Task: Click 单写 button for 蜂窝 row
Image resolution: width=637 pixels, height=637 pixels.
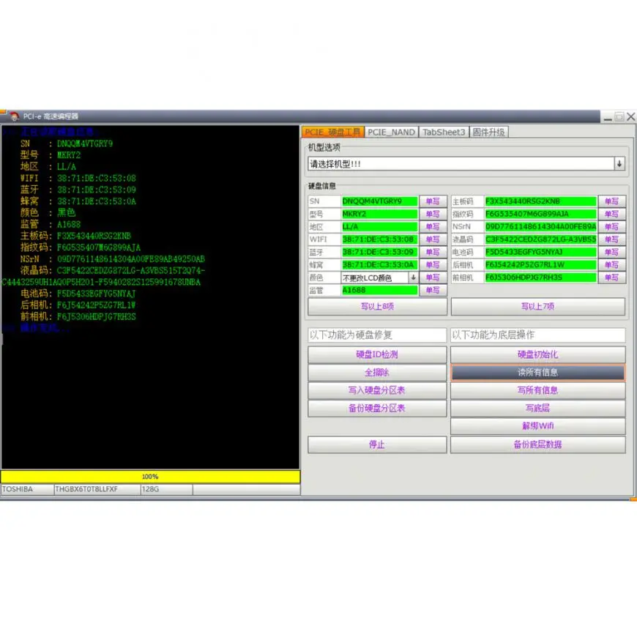Action: click(x=433, y=265)
